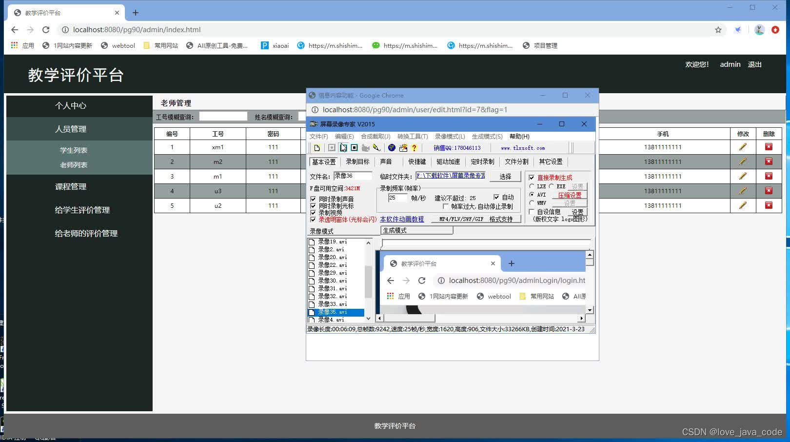Expand 给老师的评价管理 in the sidebar
This screenshot has width=790, height=442.
(x=79, y=233)
